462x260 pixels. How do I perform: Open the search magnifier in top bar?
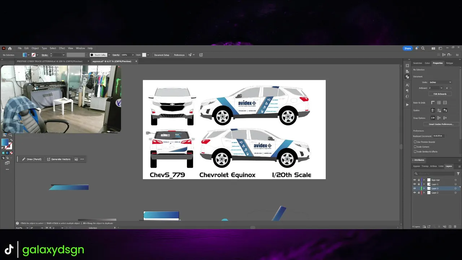point(423,48)
